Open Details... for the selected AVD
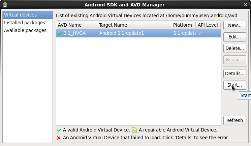 point(235,74)
